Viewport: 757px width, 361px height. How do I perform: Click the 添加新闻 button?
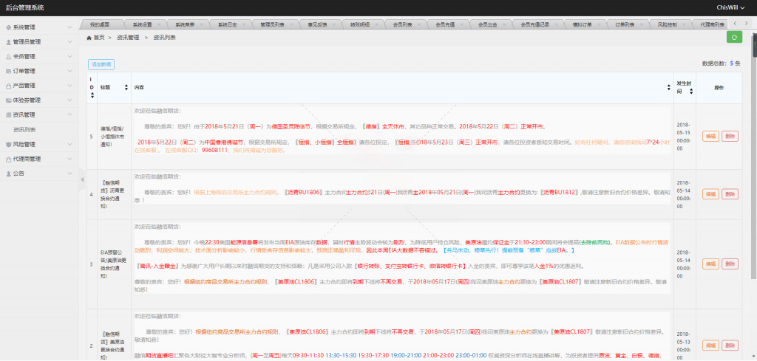[x=101, y=65]
